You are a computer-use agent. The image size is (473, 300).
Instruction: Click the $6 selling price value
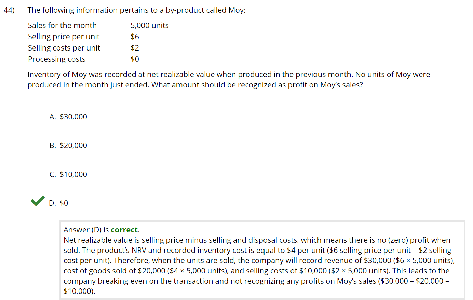135,37
